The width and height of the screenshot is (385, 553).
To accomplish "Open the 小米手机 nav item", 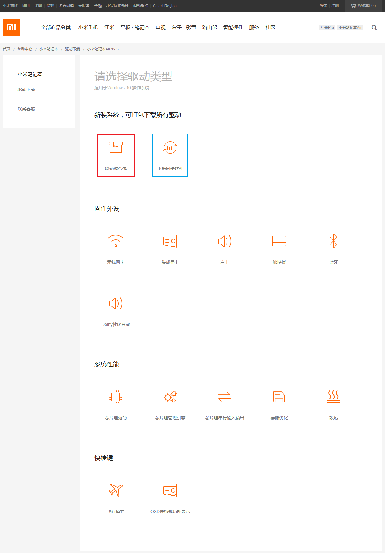I will pos(88,28).
